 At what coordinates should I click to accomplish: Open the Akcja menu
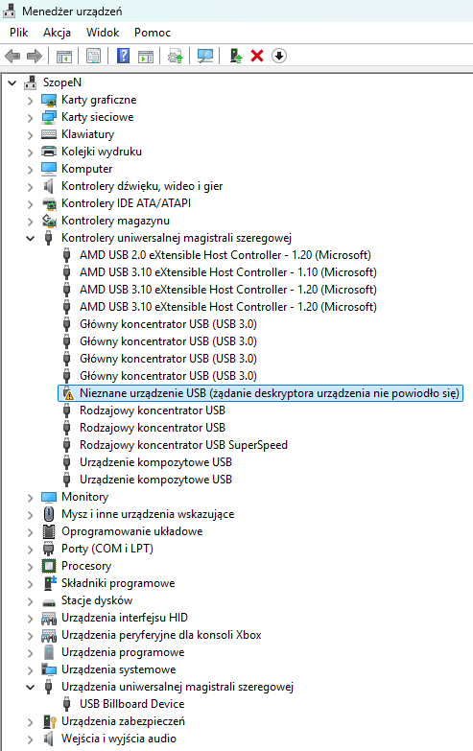coord(57,33)
